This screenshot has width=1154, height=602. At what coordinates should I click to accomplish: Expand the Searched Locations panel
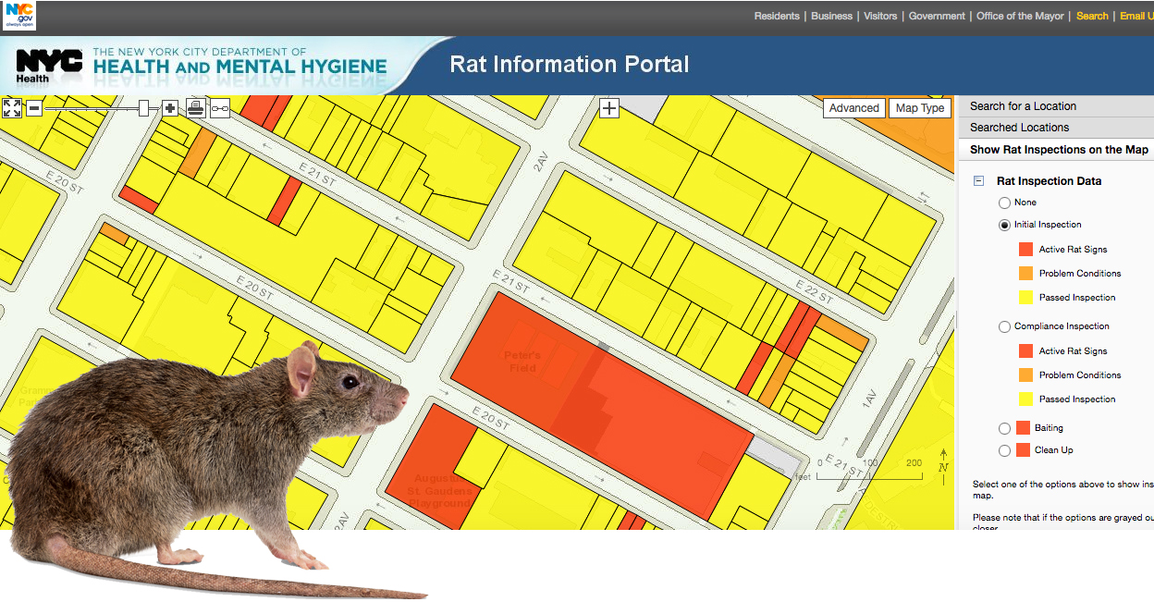click(x=1055, y=128)
